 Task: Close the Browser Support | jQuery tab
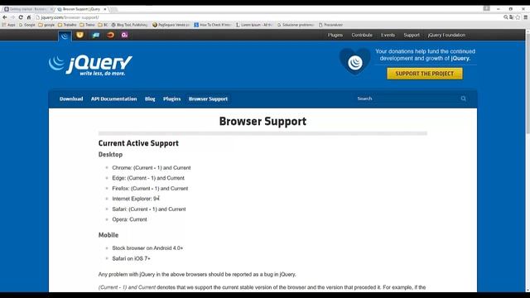(105, 9)
